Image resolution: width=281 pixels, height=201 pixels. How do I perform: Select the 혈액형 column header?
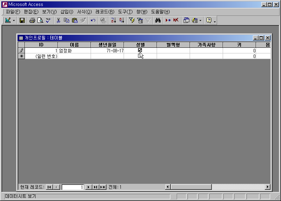tap(173, 45)
